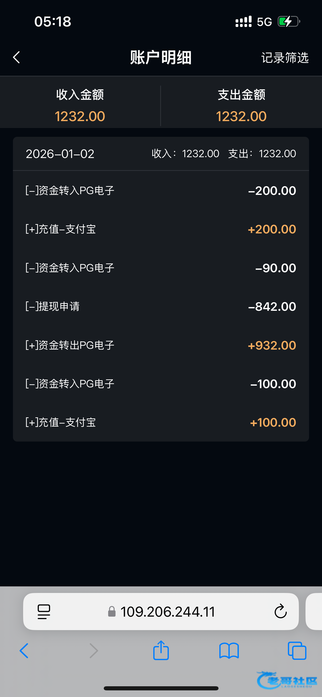322x697 pixels.
Task: Open the -842.00 提现申请 withdrawal record
Action: (x=161, y=306)
